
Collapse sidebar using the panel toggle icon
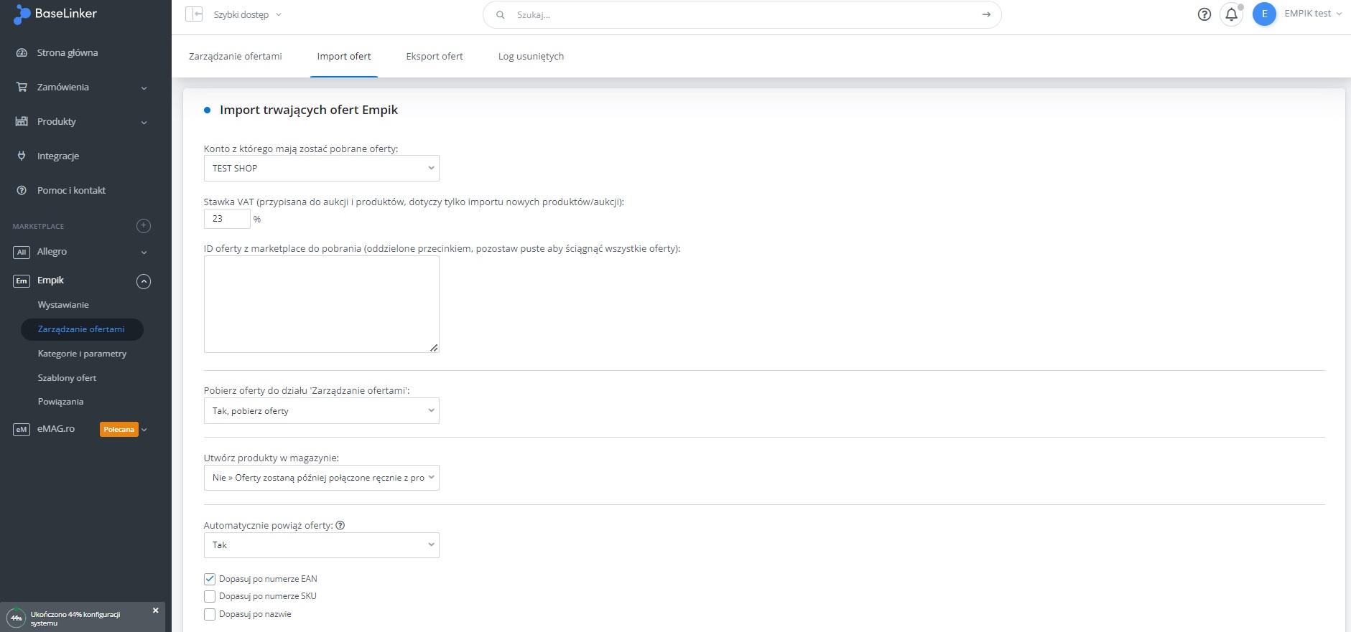(194, 14)
